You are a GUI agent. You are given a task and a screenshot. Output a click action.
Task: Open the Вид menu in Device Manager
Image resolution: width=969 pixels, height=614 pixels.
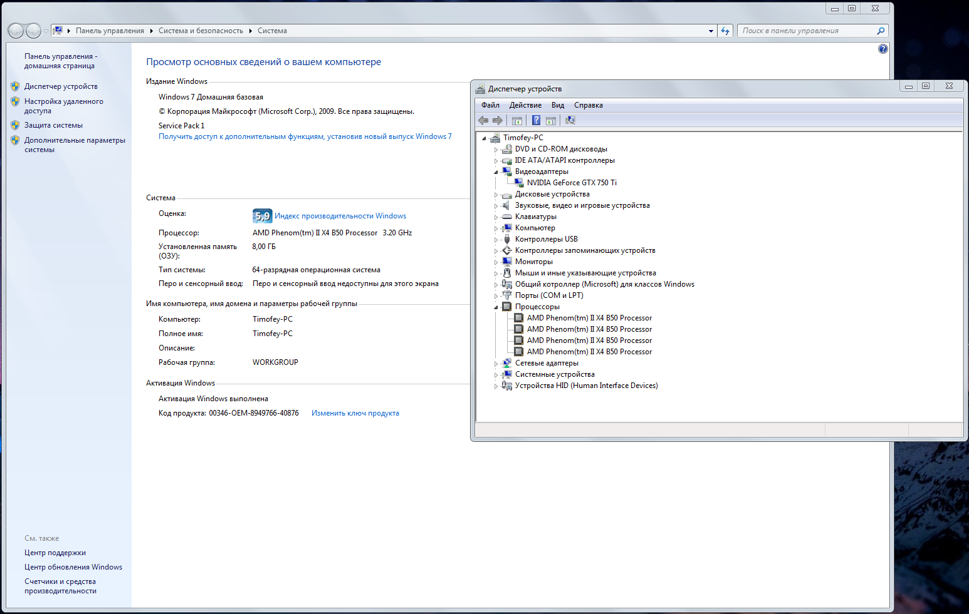click(x=557, y=105)
